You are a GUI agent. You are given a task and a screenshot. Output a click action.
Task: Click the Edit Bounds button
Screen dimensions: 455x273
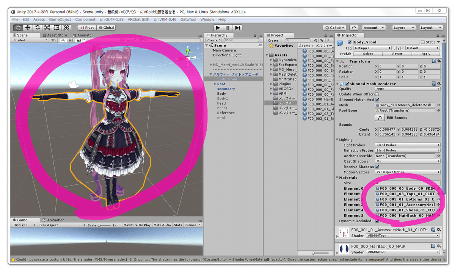(x=380, y=118)
